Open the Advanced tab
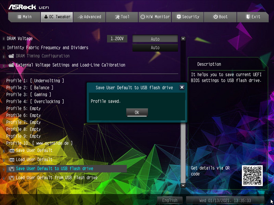The width and height of the screenshot is (274, 205). [x=89, y=17]
